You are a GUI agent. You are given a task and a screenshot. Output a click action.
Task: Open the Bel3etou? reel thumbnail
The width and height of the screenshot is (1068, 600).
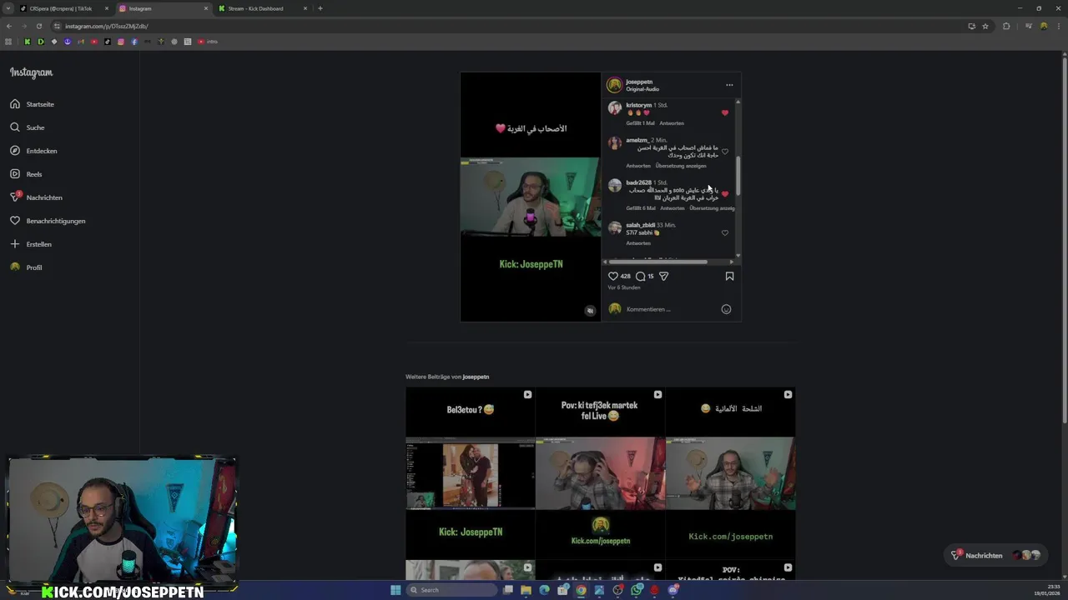[471, 473]
